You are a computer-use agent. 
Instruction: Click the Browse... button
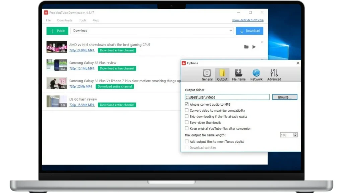coord(285,97)
